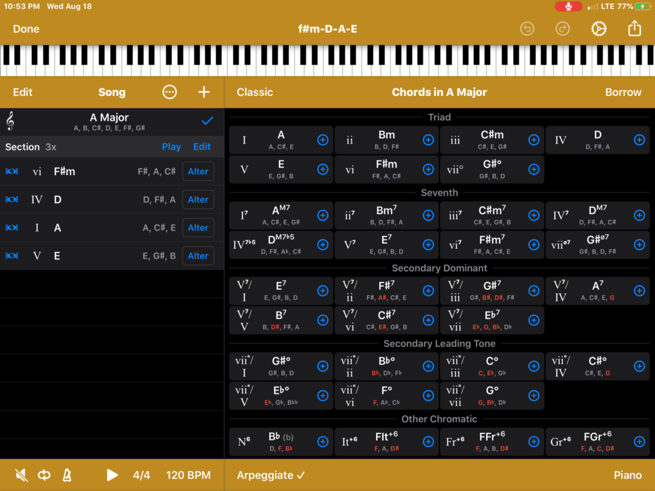Toggle the metronome icon
655x491 pixels.
point(67,475)
